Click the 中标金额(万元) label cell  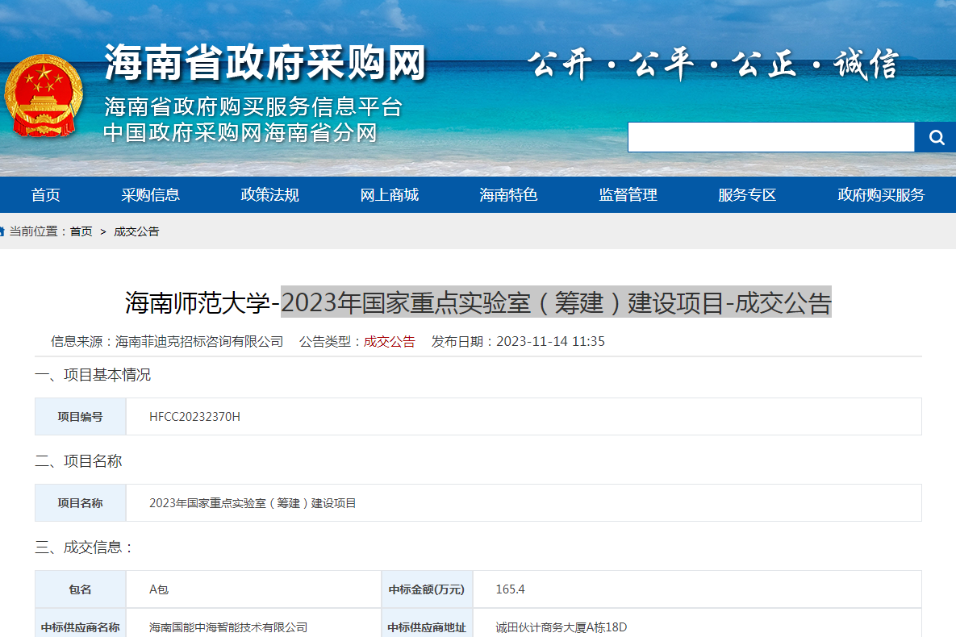pos(427,589)
